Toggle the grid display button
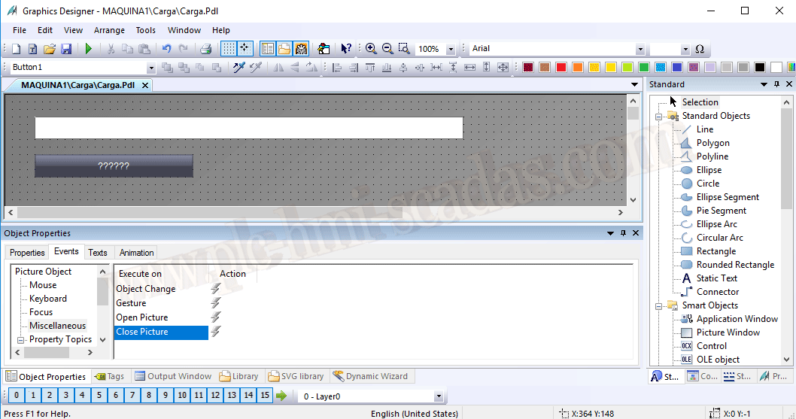Viewport: 796px width, 419px height. pyautogui.click(x=228, y=49)
